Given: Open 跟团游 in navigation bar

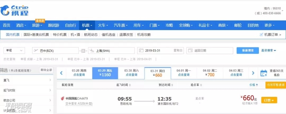Looking at the screenshot, I should click(x=53, y=25).
